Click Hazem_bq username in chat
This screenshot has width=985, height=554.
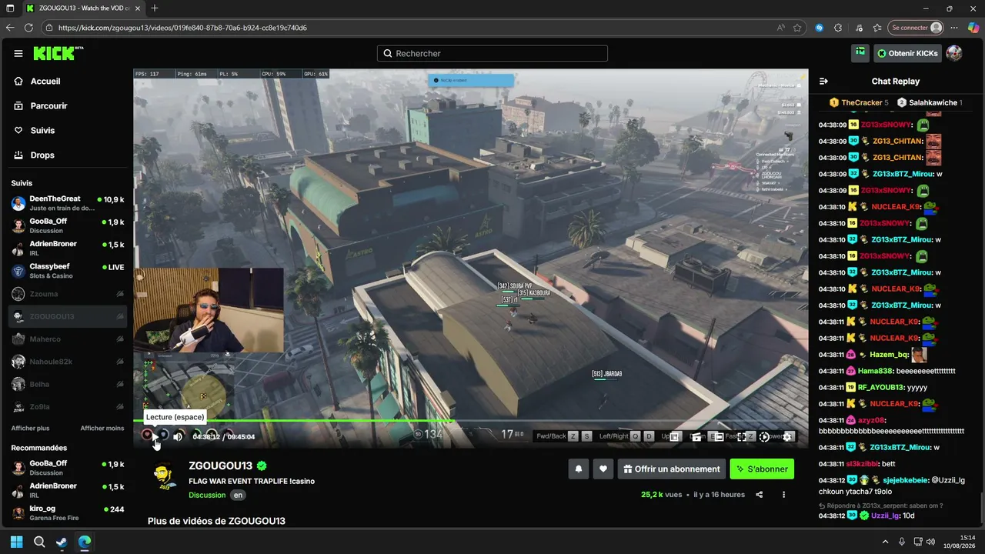click(x=889, y=355)
